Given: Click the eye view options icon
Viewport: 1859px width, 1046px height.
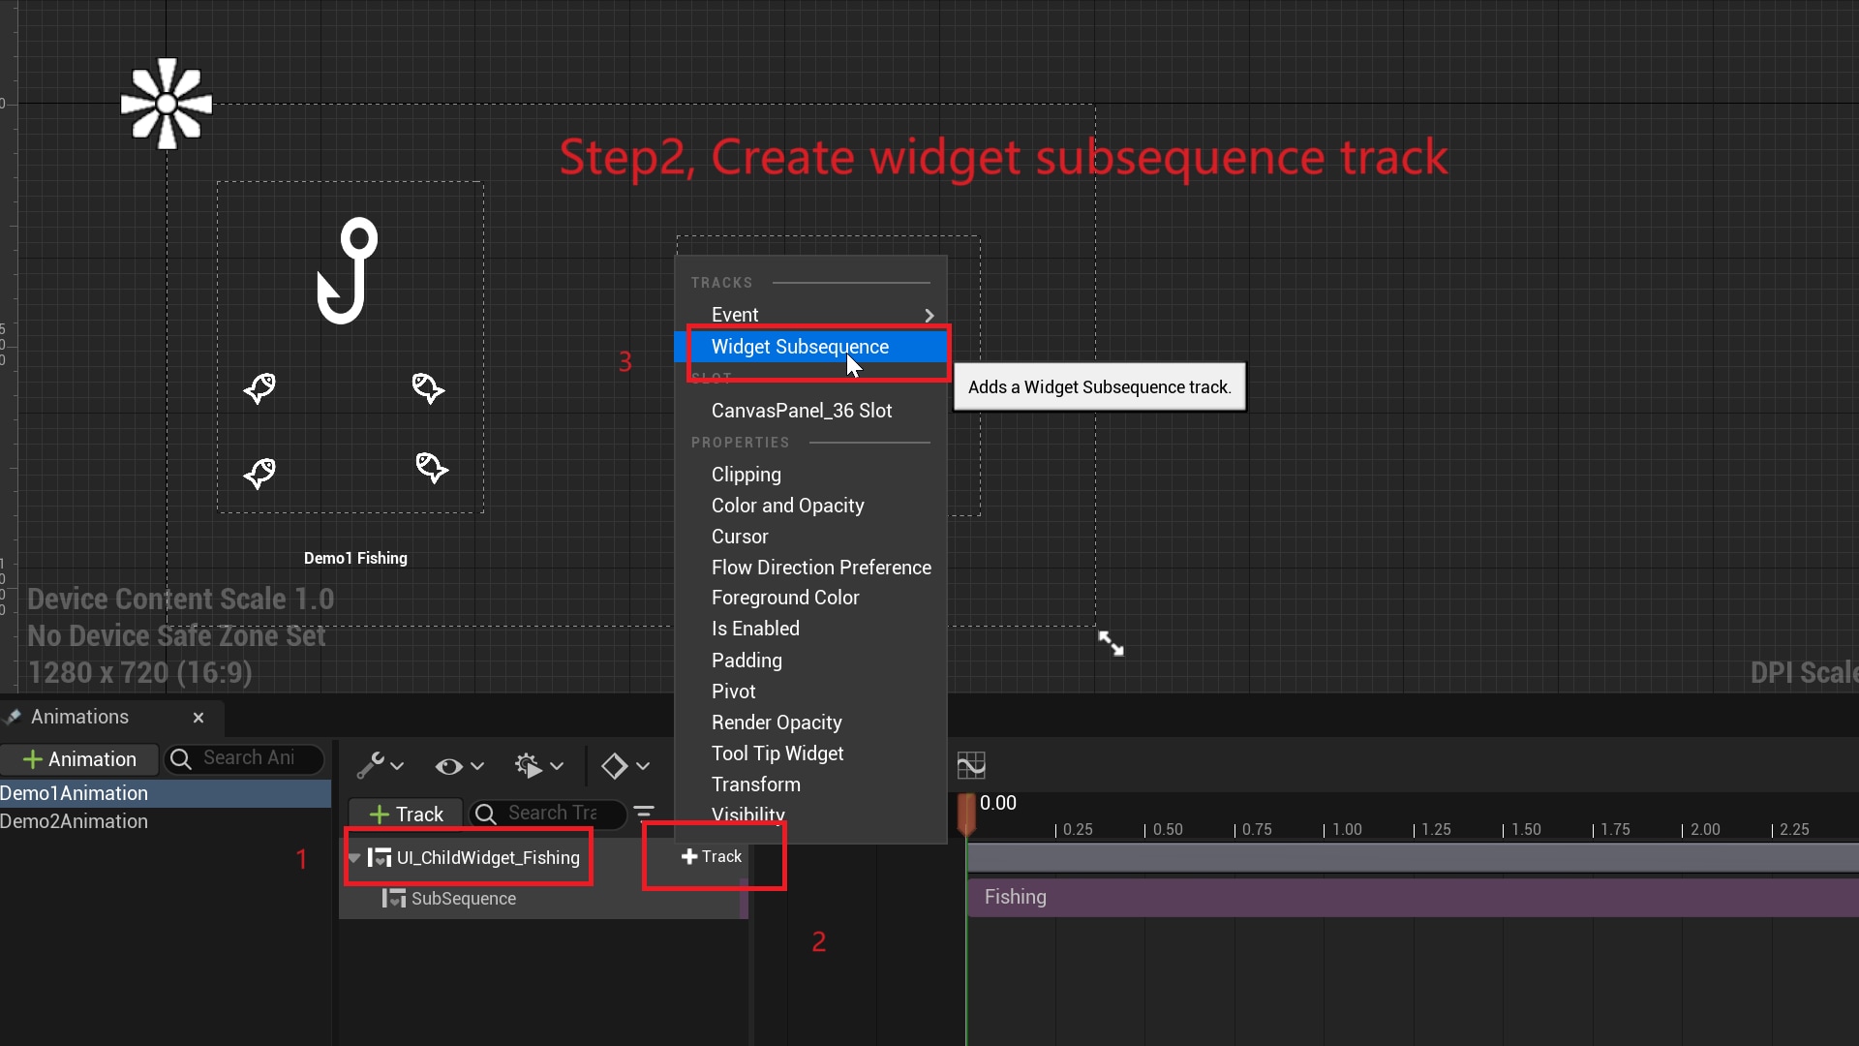Looking at the screenshot, I should click(x=448, y=766).
